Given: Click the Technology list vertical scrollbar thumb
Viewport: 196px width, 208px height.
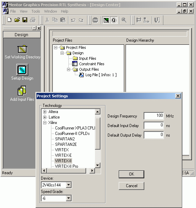Looking at the screenshot, I should coord(98,134).
